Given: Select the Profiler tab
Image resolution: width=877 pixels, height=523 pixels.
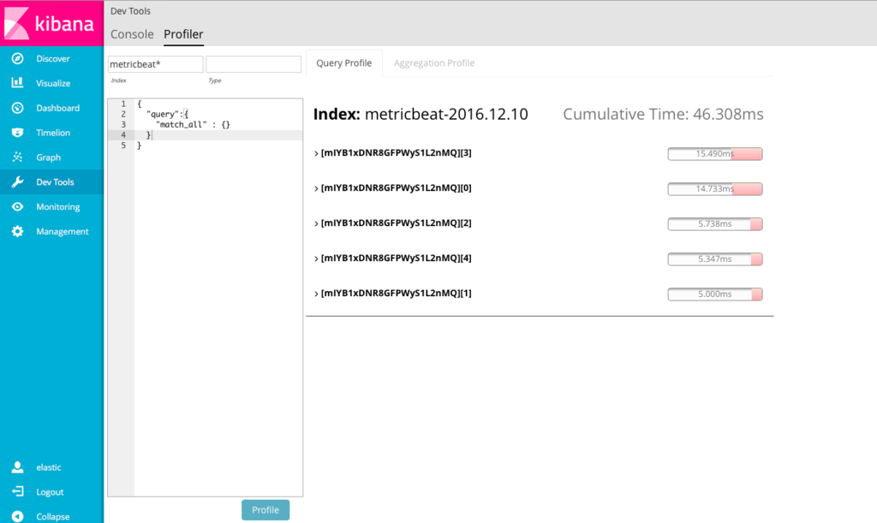Looking at the screenshot, I should [x=183, y=34].
